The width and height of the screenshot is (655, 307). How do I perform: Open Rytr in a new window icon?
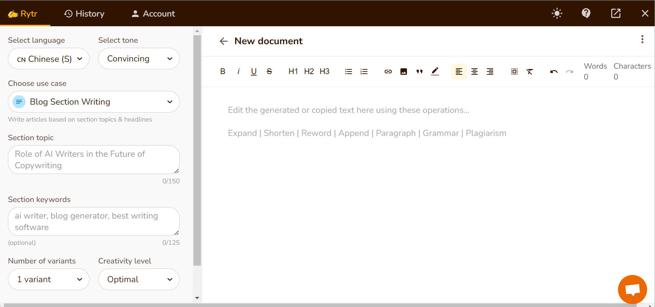tap(616, 14)
